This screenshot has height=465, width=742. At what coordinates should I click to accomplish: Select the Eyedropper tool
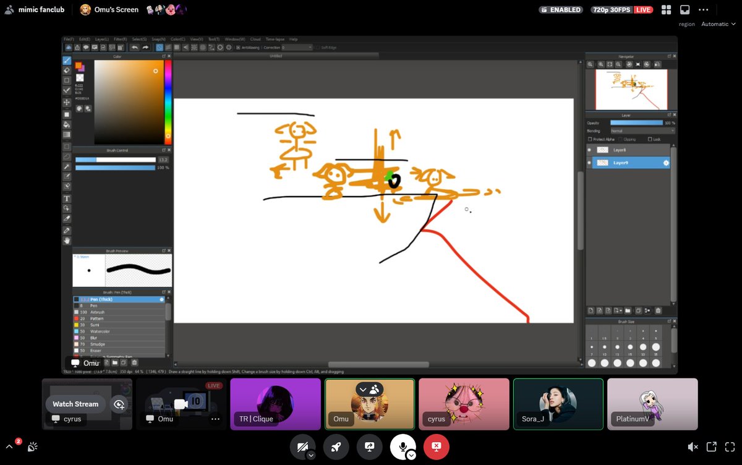67,230
